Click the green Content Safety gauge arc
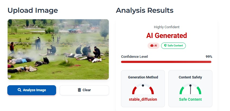Screen dimensions: 230x111 190,89
